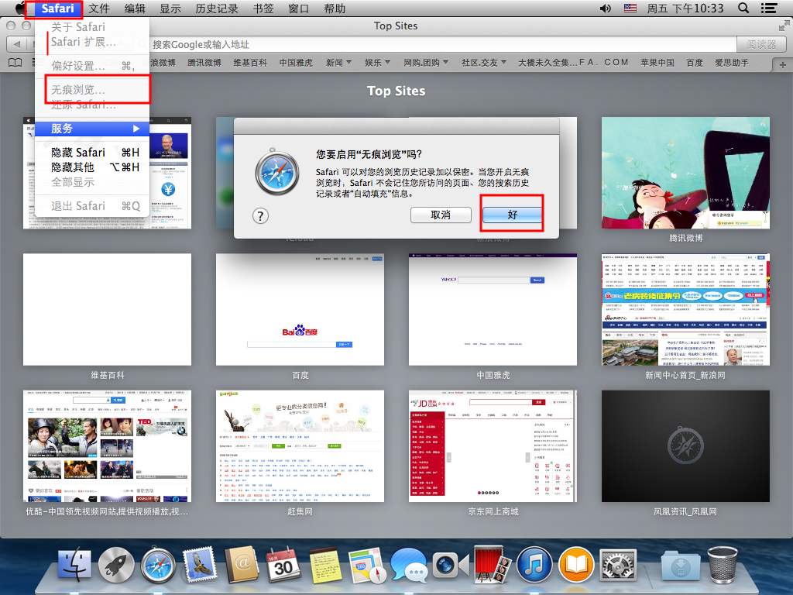Screen dimensions: 793x595
Task: Confirm private browsing with 好 button
Action: pyautogui.click(x=512, y=215)
